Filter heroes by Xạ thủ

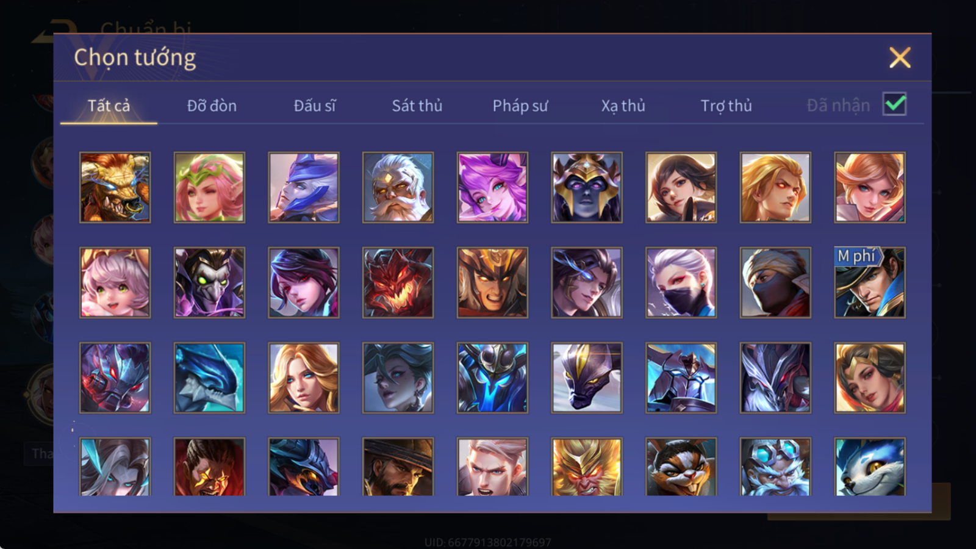coord(623,106)
